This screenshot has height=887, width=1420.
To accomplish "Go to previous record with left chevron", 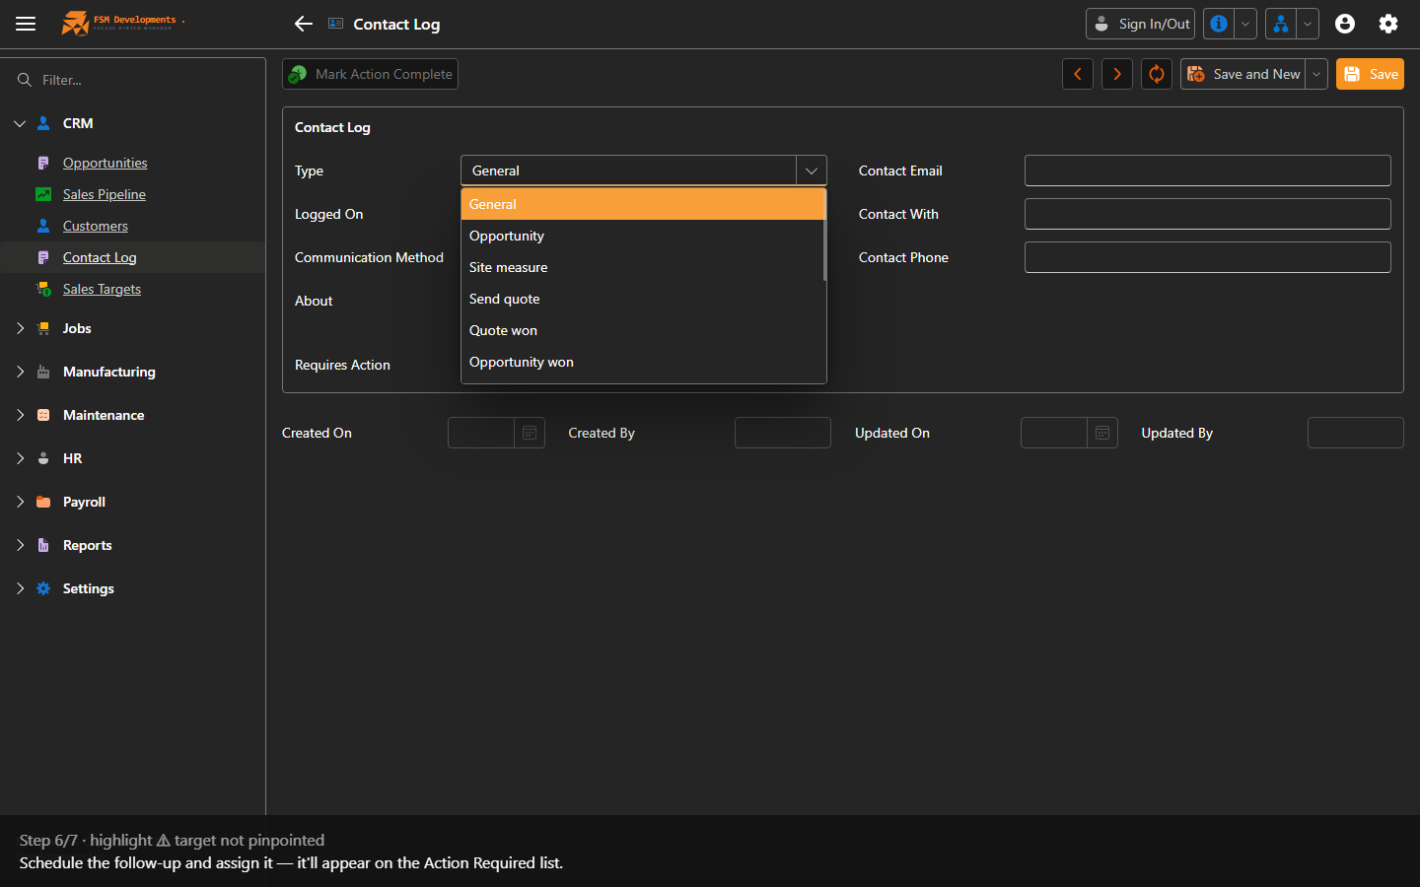I will pyautogui.click(x=1078, y=74).
